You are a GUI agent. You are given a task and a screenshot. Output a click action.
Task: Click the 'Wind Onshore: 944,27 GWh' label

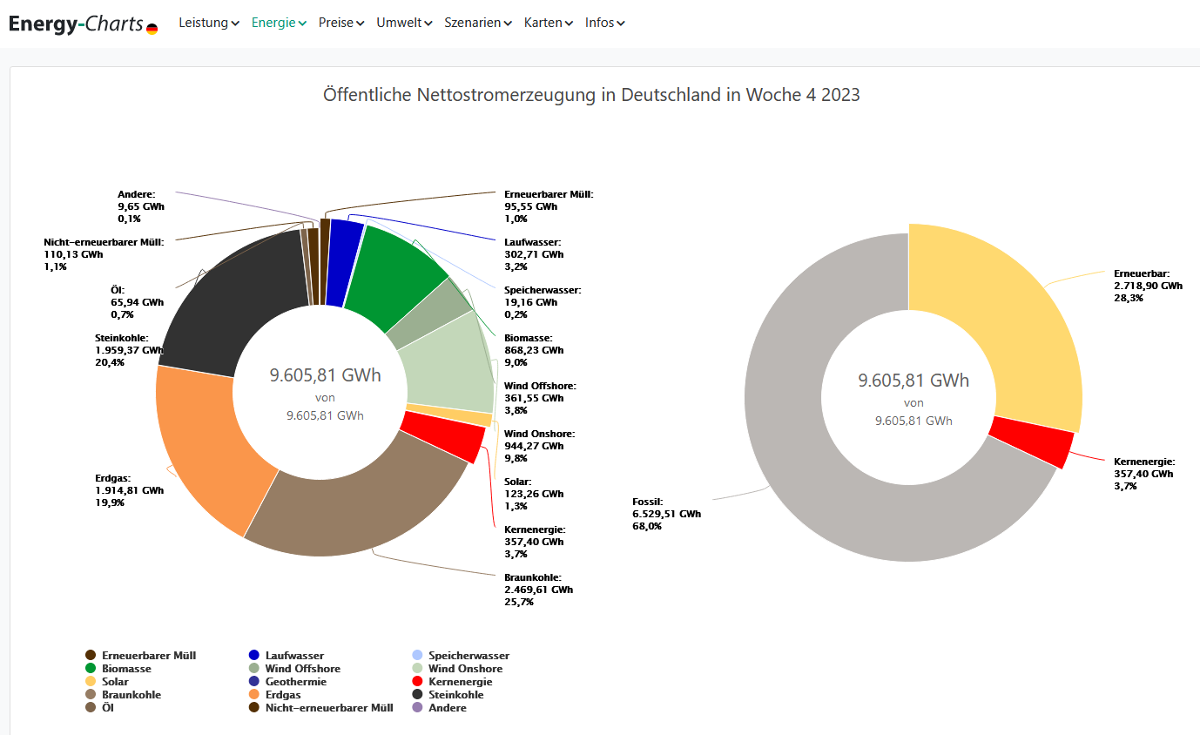point(539,445)
